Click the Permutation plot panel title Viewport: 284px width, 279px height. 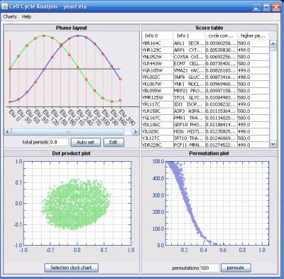pos(209,153)
